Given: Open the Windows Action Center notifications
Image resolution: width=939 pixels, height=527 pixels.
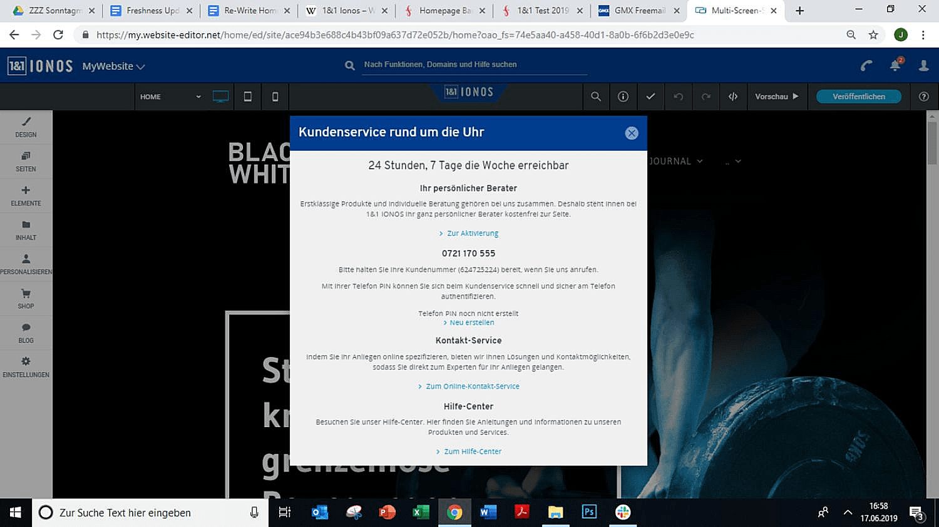Looking at the screenshot, I should [x=917, y=513].
